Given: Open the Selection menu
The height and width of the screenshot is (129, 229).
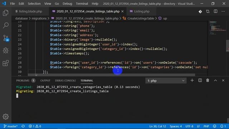Looking at the screenshot, I should [34, 4].
